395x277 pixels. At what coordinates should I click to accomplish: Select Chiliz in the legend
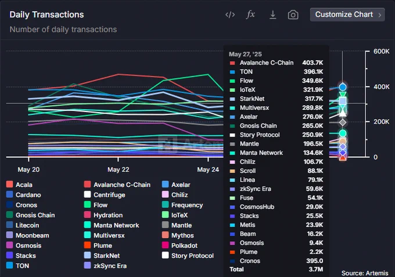click(175, 195)
